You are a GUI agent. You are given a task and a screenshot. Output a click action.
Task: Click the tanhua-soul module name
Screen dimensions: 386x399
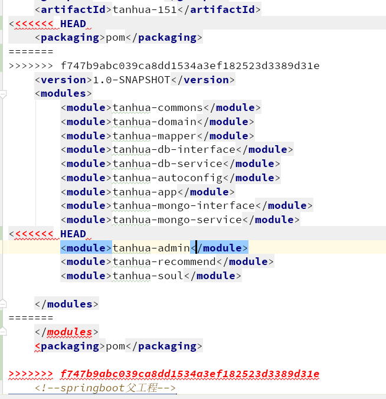148,276
